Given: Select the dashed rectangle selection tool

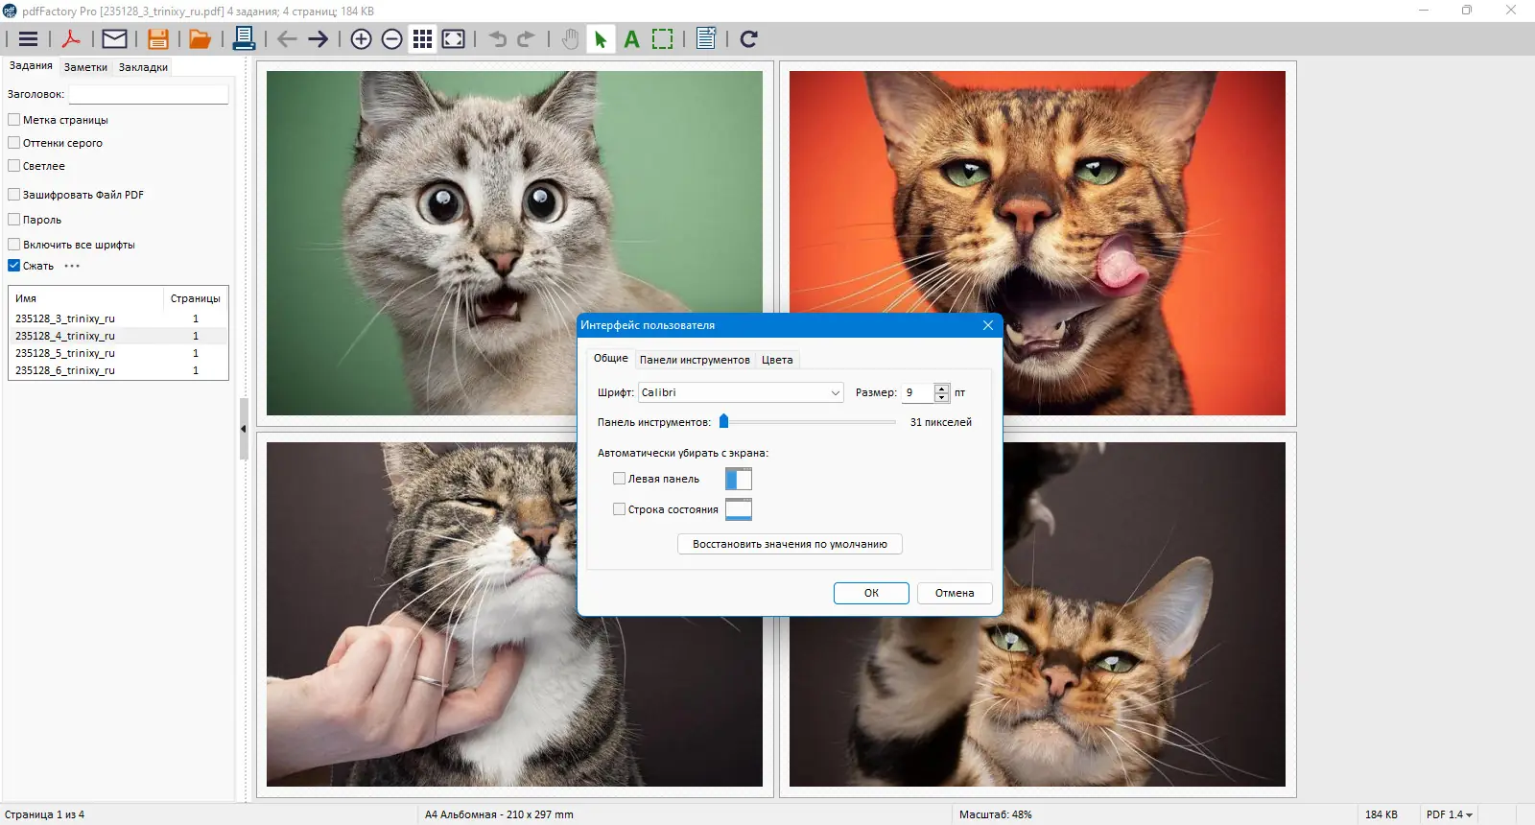Looking at the screenshot, I should [x=662, y=39].
